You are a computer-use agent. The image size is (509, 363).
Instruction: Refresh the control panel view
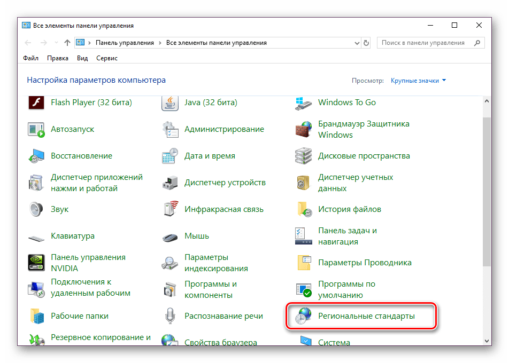(x=366, y=43)
